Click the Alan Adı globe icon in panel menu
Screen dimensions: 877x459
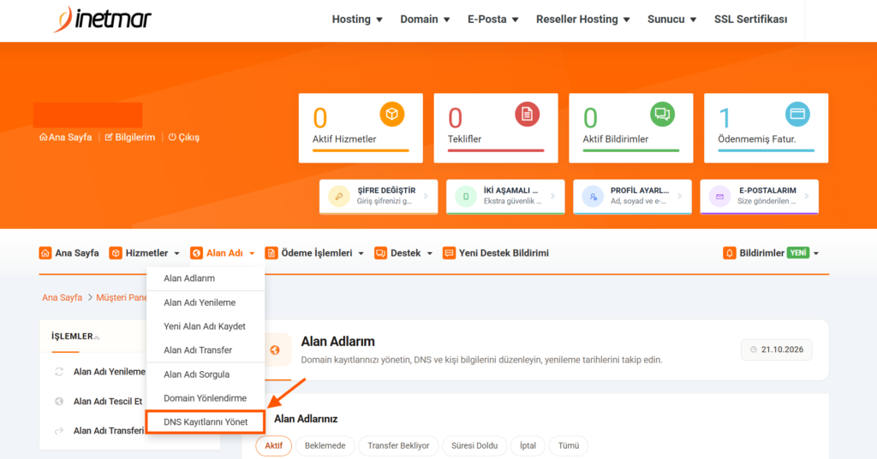pos(196,253)
